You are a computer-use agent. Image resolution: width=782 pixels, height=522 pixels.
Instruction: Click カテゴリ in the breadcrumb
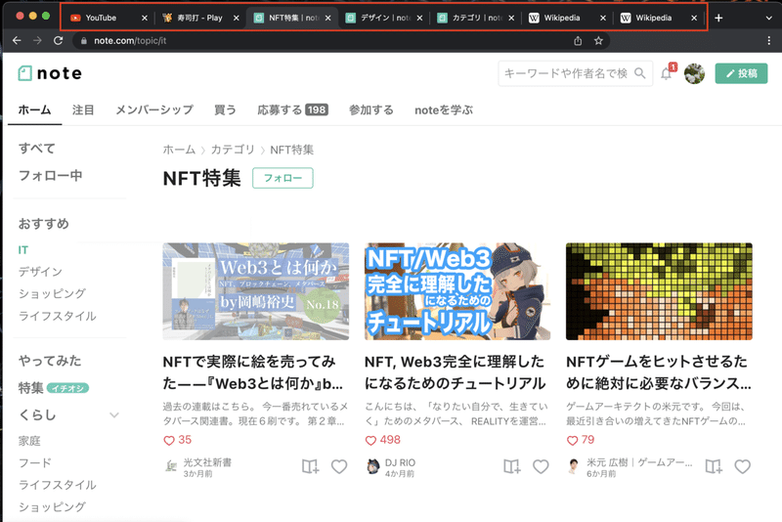pyautogui.click(x=233, y=150)
